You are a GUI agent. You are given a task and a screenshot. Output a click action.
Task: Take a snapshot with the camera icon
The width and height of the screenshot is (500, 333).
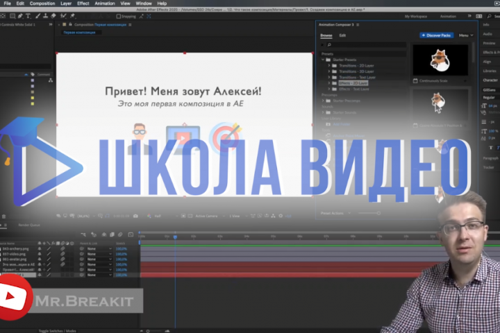tap(135, 216)
